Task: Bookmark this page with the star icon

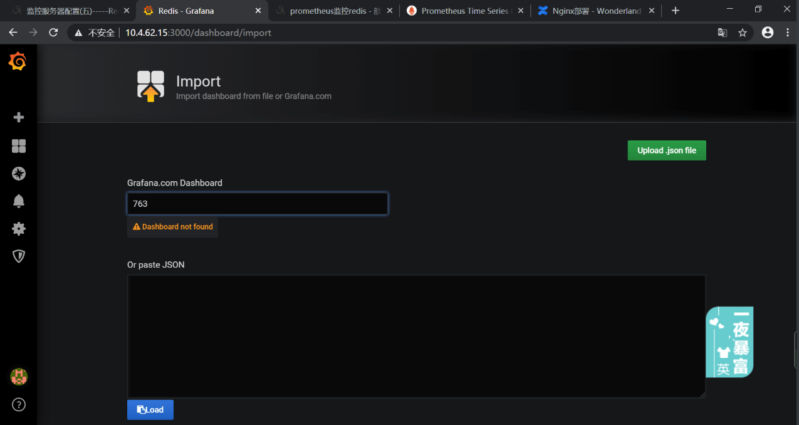Action: click(743, 33)
